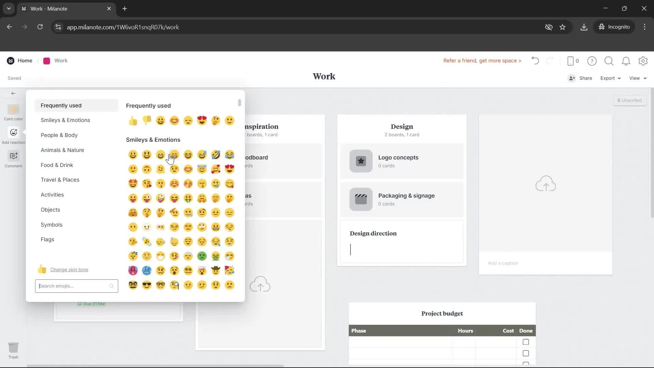This screenshot has width=654, height=368.
Task: Open the browser tab list chevron
Action: tap(9, 9)
